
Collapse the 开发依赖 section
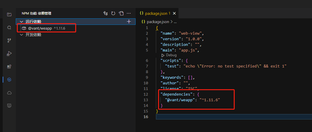pos(21,35)
